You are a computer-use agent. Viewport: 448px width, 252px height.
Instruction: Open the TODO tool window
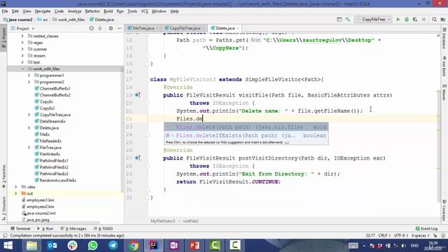(x=103, y=229)
